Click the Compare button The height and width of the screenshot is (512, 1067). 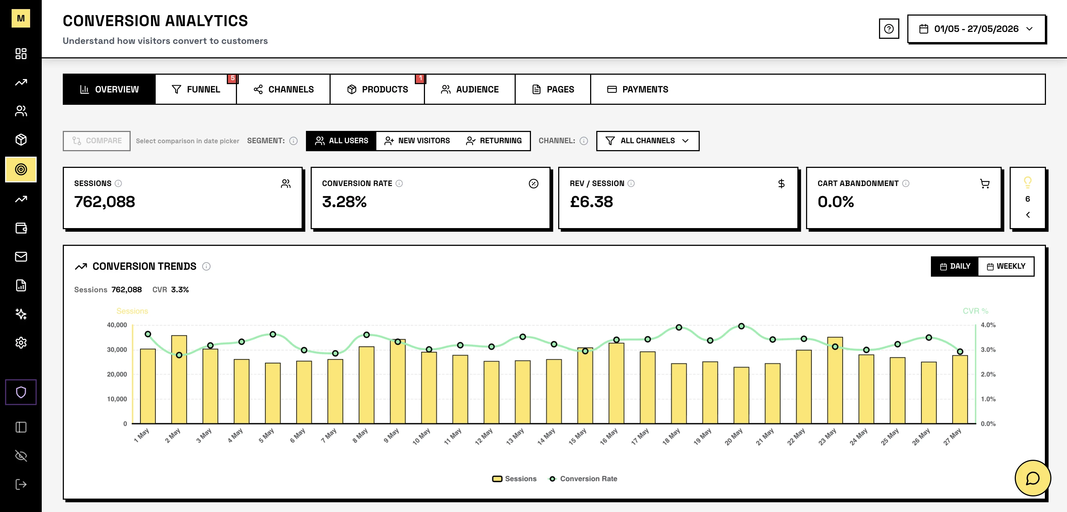(97, 141)
